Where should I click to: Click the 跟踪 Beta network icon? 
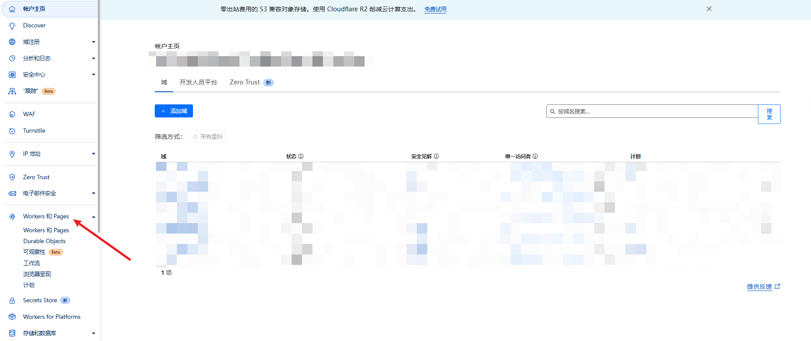point(12,91)
